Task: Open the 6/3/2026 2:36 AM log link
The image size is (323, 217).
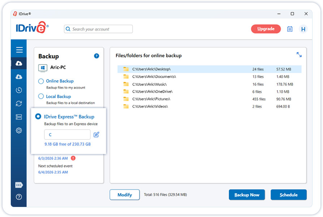Action: point(53,158)
